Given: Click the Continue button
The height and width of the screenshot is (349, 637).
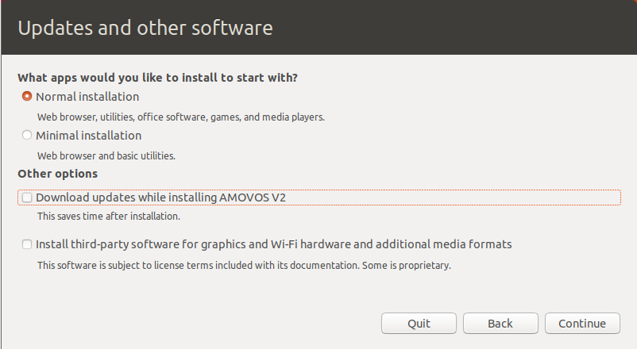Looking at the screenshot, I should [582, 324].
